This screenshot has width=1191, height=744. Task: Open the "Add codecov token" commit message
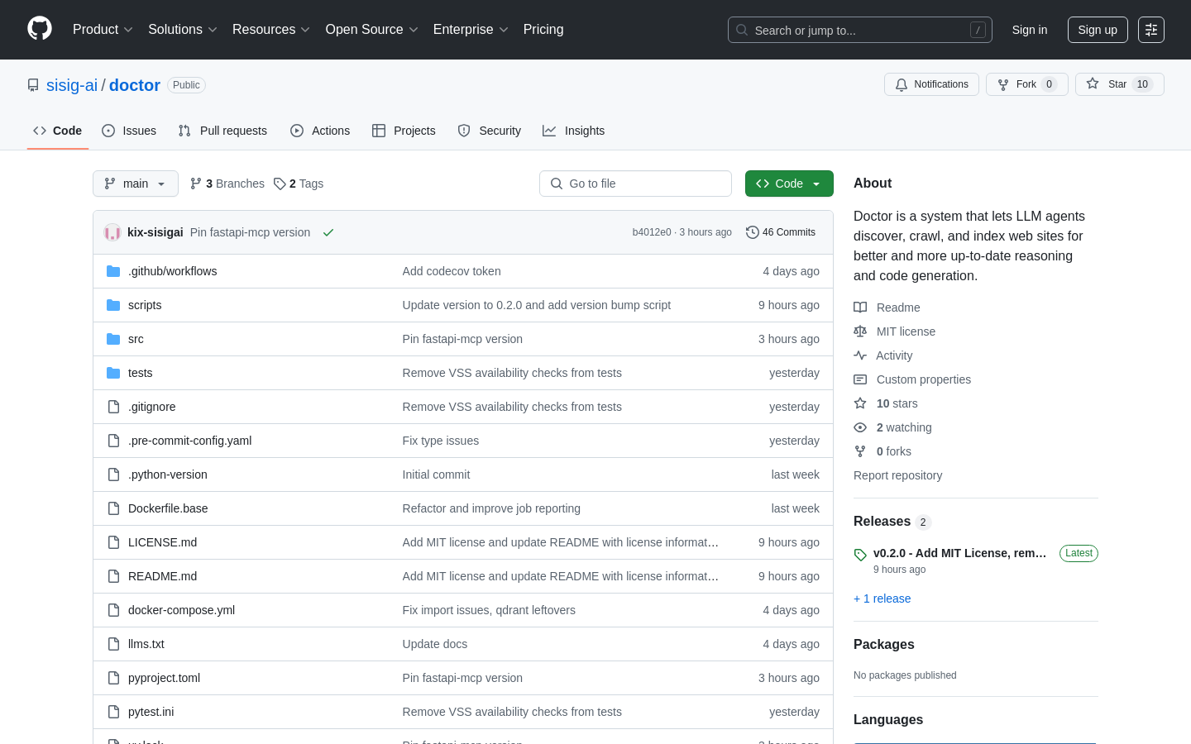pyautogui.click(x=452, y=271)
